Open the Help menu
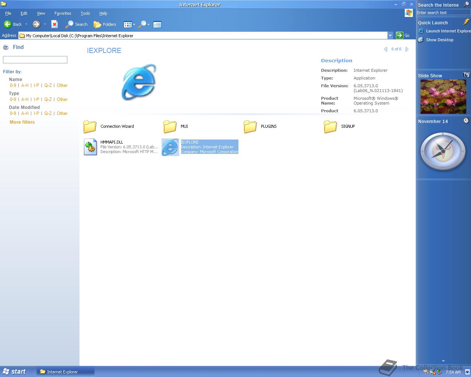 point(103,13)
